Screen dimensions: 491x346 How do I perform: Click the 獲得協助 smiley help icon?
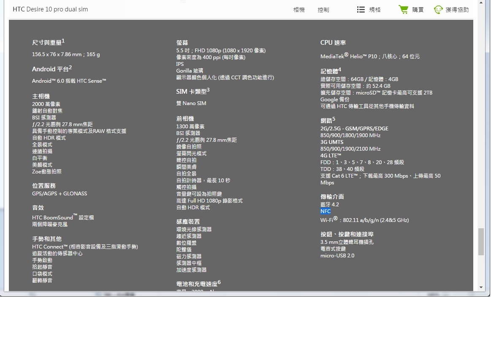(438, 10)
